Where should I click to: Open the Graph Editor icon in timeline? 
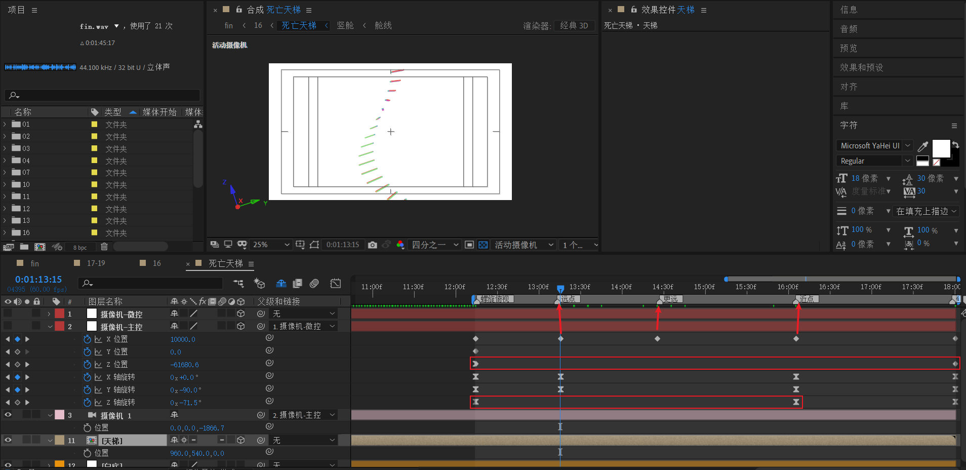pyautogui.click(x=336, y=284)
